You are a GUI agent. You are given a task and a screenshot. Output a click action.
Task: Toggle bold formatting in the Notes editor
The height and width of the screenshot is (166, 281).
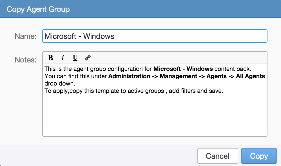click(x=50, y=58)
